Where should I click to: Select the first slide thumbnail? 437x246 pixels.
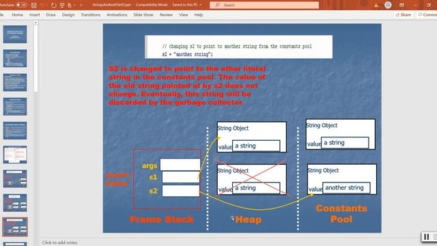click(15, 34)
